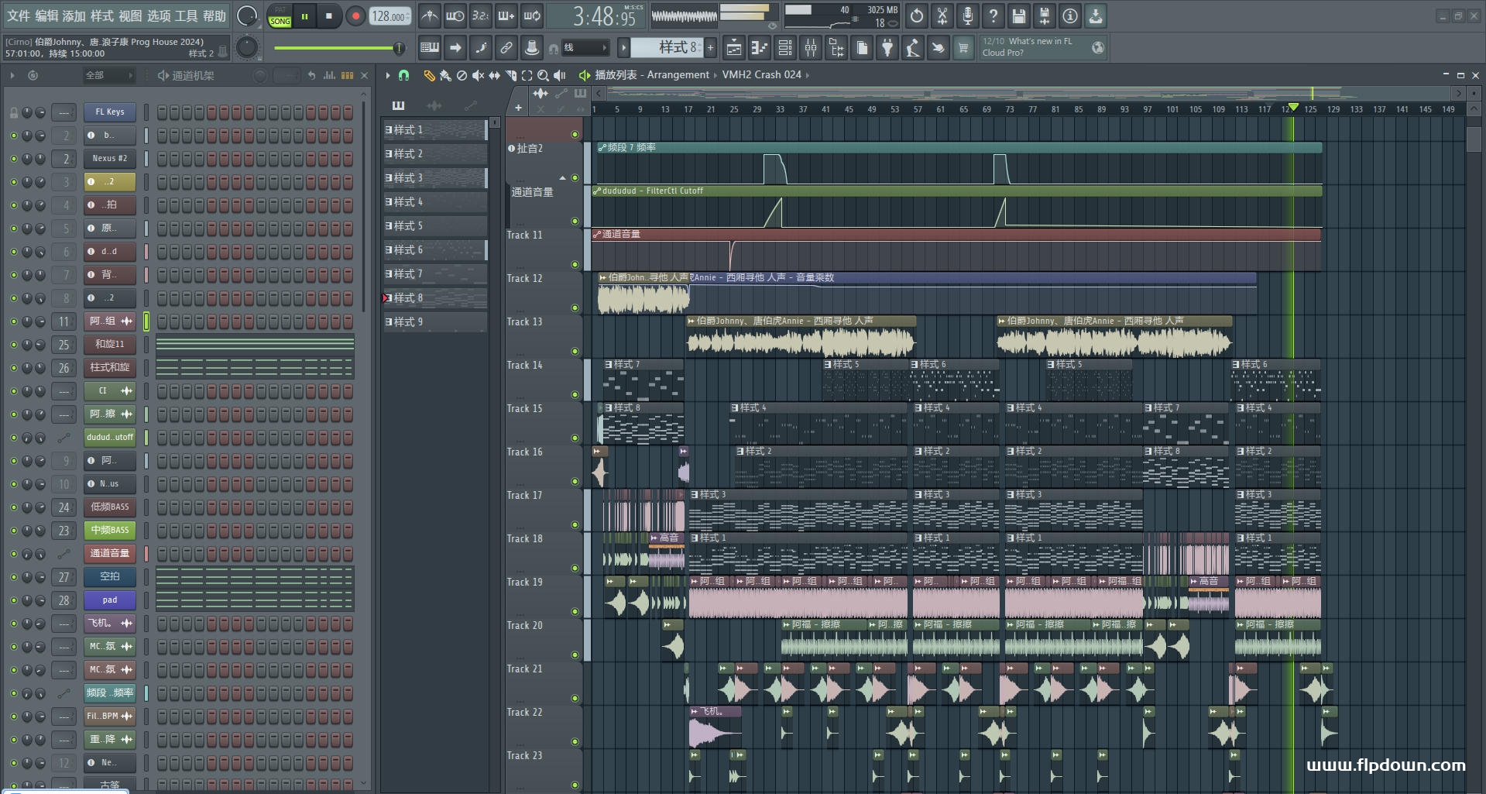The width and height of the screenshot is (1486, 794).
Task: Click the 中频BASS channel button
Action: click(x=110, y=531)
